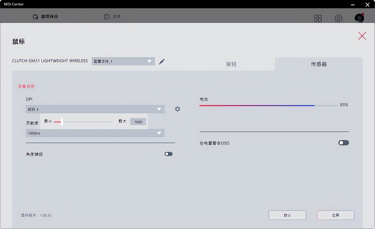Open the user profile avatar

click(x=359, y=18)
